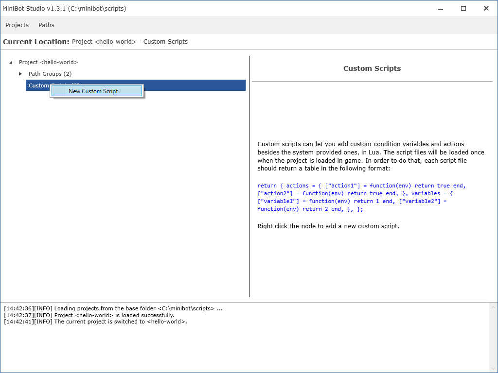Click the log line 'current project is switched'
The width and height of the screenshot is (498, 373).
[x=96, y=322]
